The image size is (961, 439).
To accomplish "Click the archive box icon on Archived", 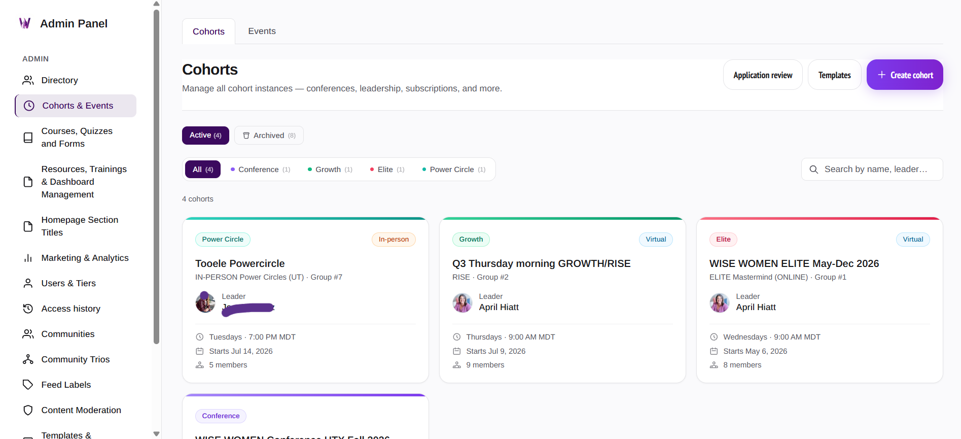I will tap(246, 136).
